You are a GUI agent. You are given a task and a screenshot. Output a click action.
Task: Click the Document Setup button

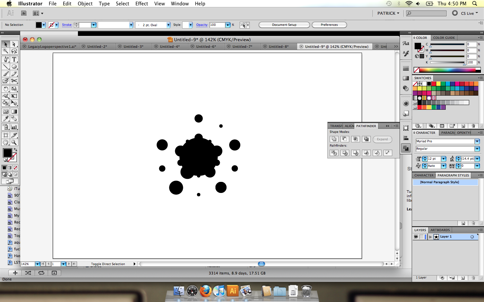(284, 25)
